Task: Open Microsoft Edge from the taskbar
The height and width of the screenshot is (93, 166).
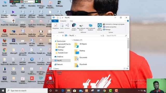Action: click(x=63, y=91)
